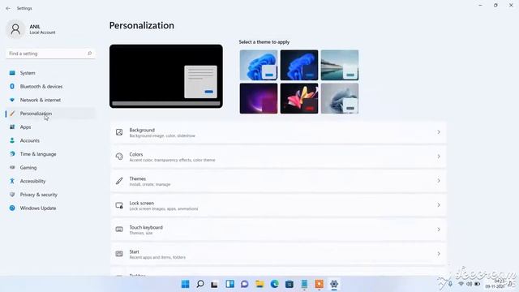The height and width of the screenshot is (292, 519).
Task: Open Task View on the taskbar
Action: 214,284
